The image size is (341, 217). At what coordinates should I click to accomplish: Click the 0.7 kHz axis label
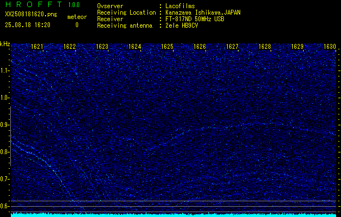click(x=4, y=179)
